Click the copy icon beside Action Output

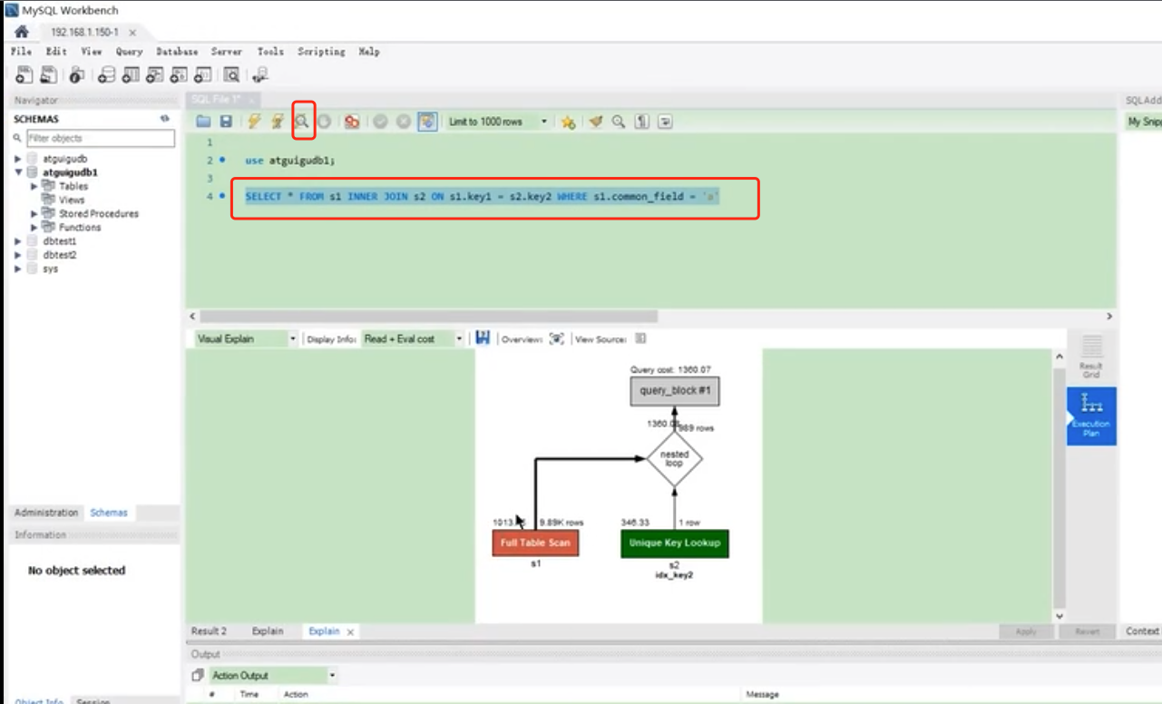point(198,676)
